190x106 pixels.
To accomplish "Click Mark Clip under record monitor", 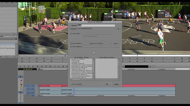I will pos(182,58).
